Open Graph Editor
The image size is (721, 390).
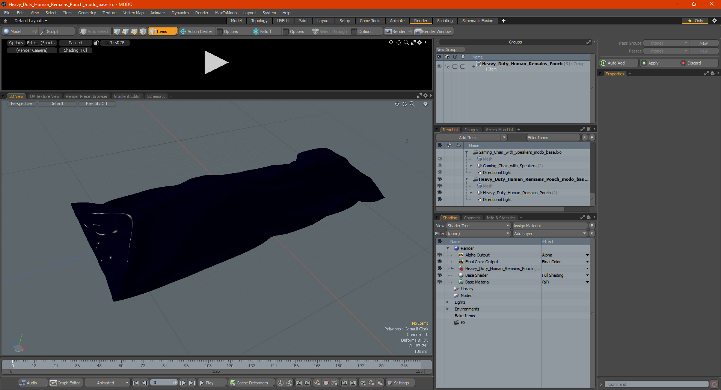[65, 383]
